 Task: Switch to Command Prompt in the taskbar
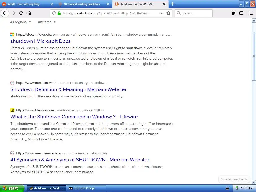86,188
